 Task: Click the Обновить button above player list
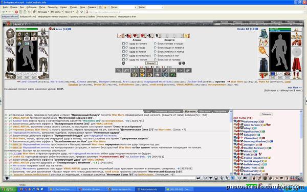pos(266,114)
